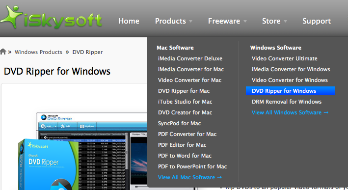
Task: Click Windows Products breadcrumb link
Action: [38, 52]
